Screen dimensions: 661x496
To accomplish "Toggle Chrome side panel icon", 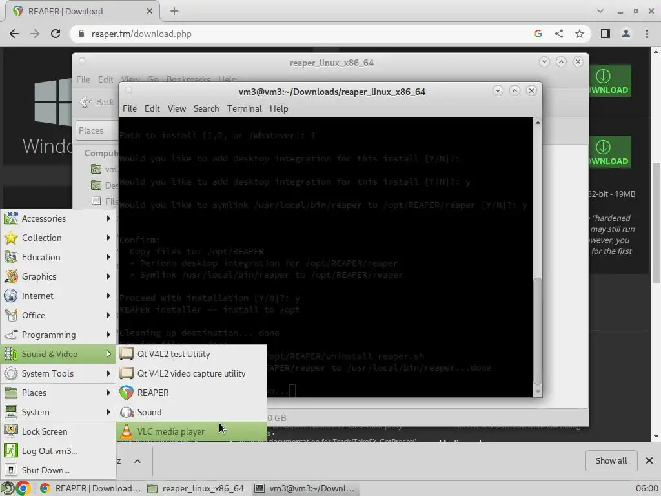I will [x=605, y=34].
